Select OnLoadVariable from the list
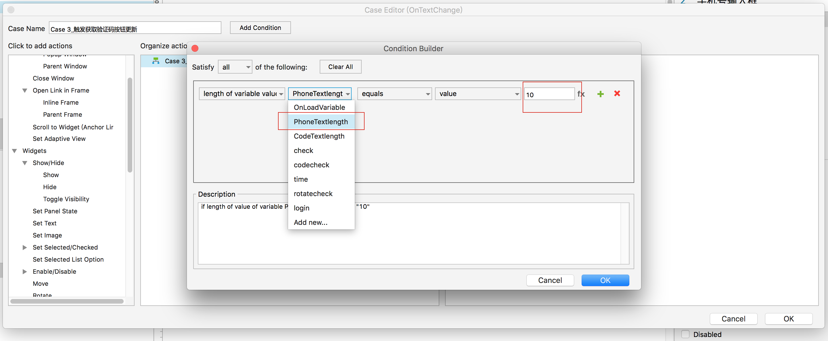Viewport: 828px width, 341px height. coord(321,107)
